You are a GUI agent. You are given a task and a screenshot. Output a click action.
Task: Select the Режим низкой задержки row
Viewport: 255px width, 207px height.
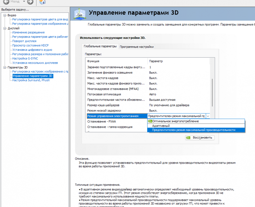click(x=117, y=110)
